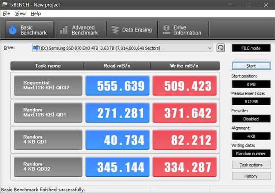Change the Prewrite Disabled setting
275x193 pixels.
(x=251, y=119)
